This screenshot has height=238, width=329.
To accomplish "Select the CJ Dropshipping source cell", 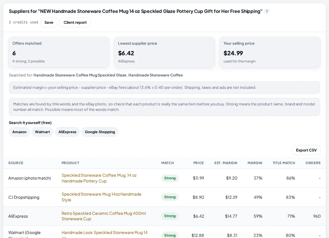I will tap(24, 197).
